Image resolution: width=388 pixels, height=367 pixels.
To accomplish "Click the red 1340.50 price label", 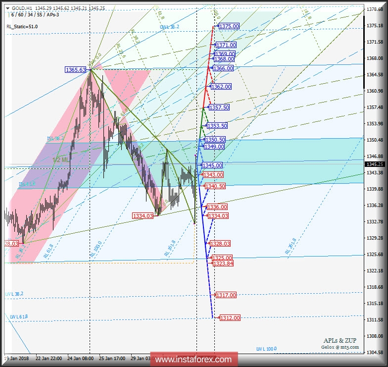I will (215, 186).
